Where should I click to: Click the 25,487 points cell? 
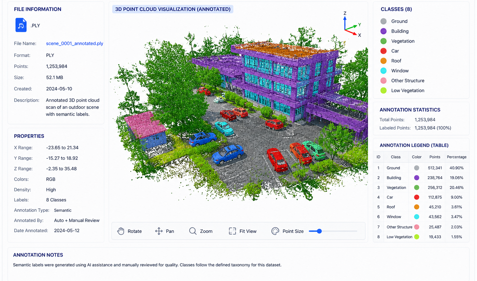point(435,227)
